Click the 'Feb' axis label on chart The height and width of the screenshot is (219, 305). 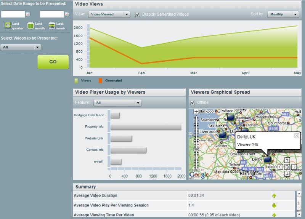tap(141, 73)
